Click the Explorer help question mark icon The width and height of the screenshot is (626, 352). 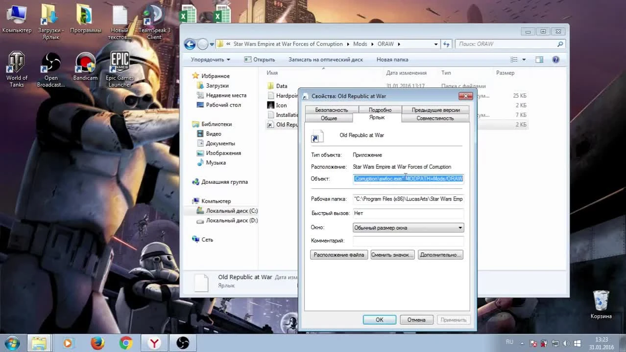tap(555, 60)
